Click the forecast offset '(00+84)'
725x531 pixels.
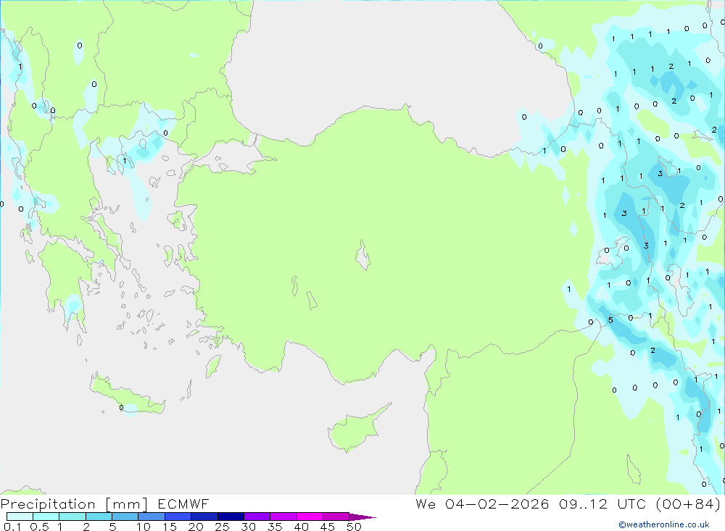coord(688,503)
